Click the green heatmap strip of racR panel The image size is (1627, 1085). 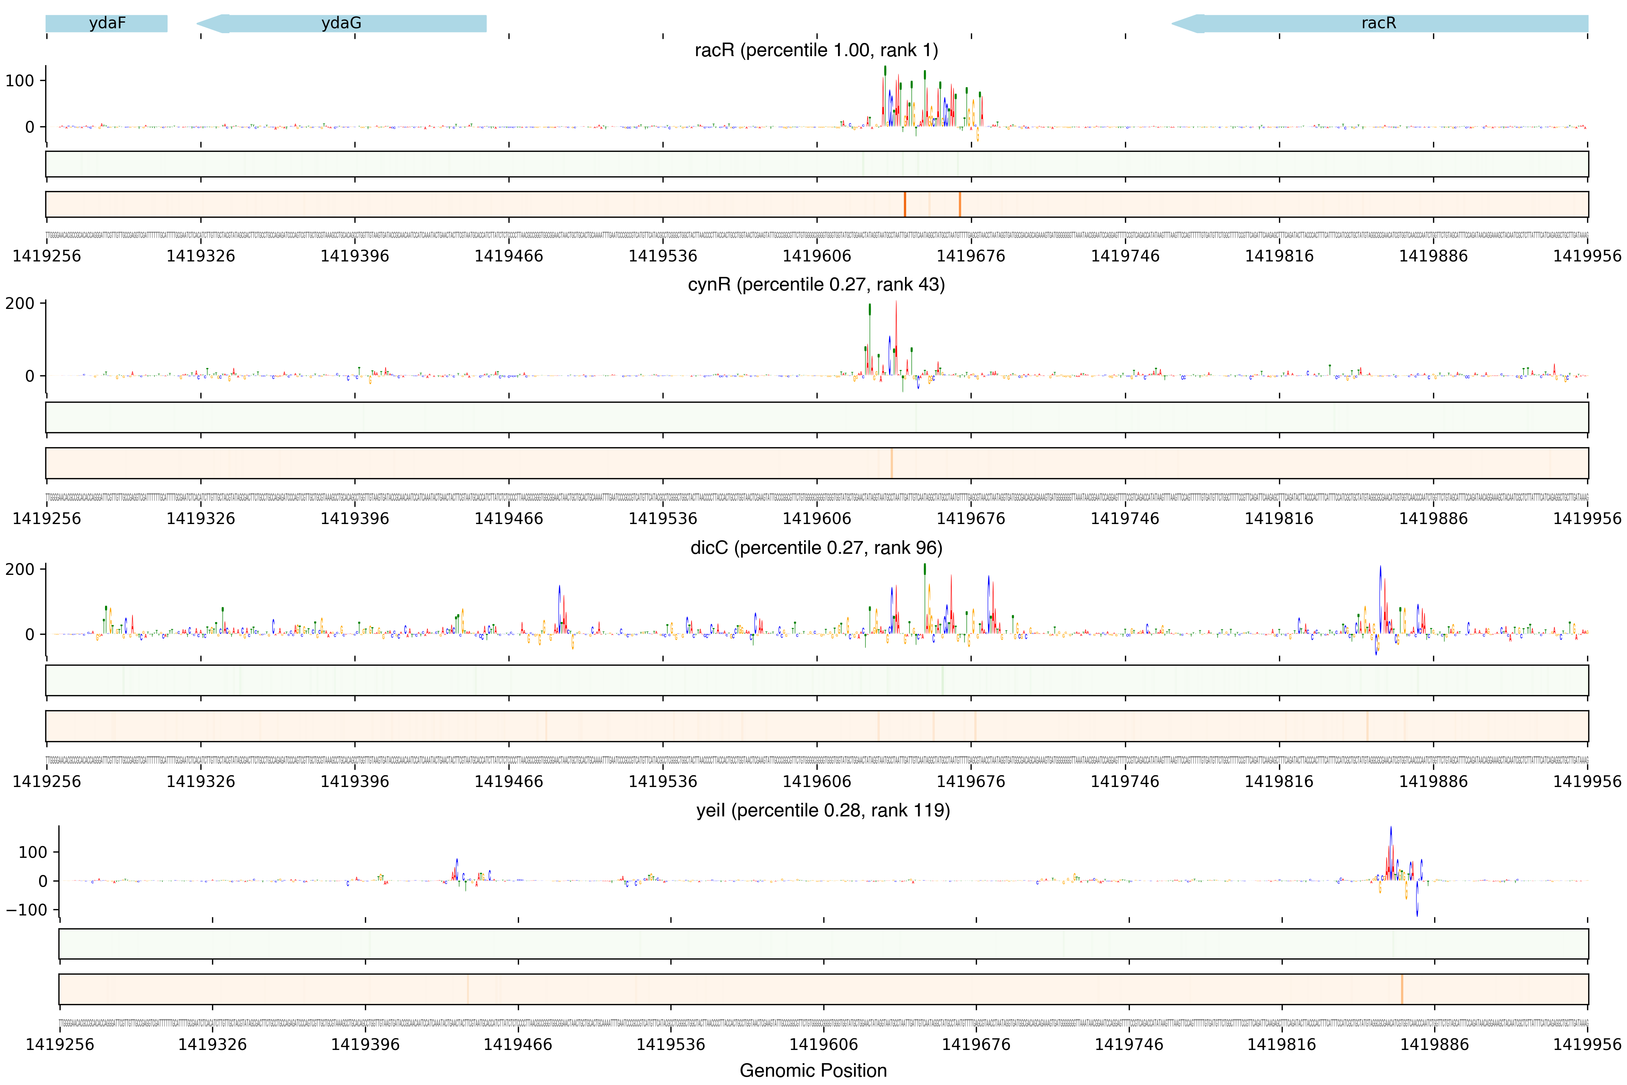pos(816,164)
